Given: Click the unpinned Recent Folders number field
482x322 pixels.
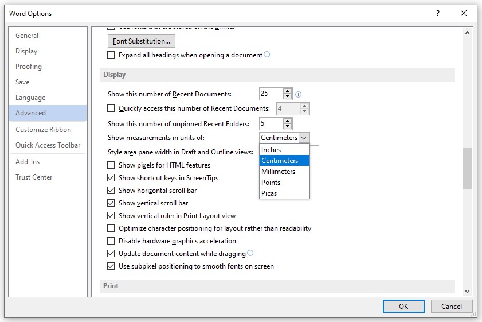Looking at the screenshot, I should [271, 123].
